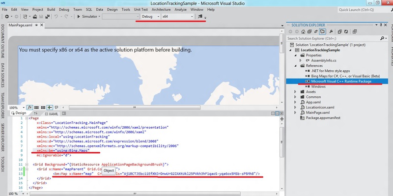Open the File menu
Image resolution: width=393 pixels, height=196 pixels.
(4, 9)
